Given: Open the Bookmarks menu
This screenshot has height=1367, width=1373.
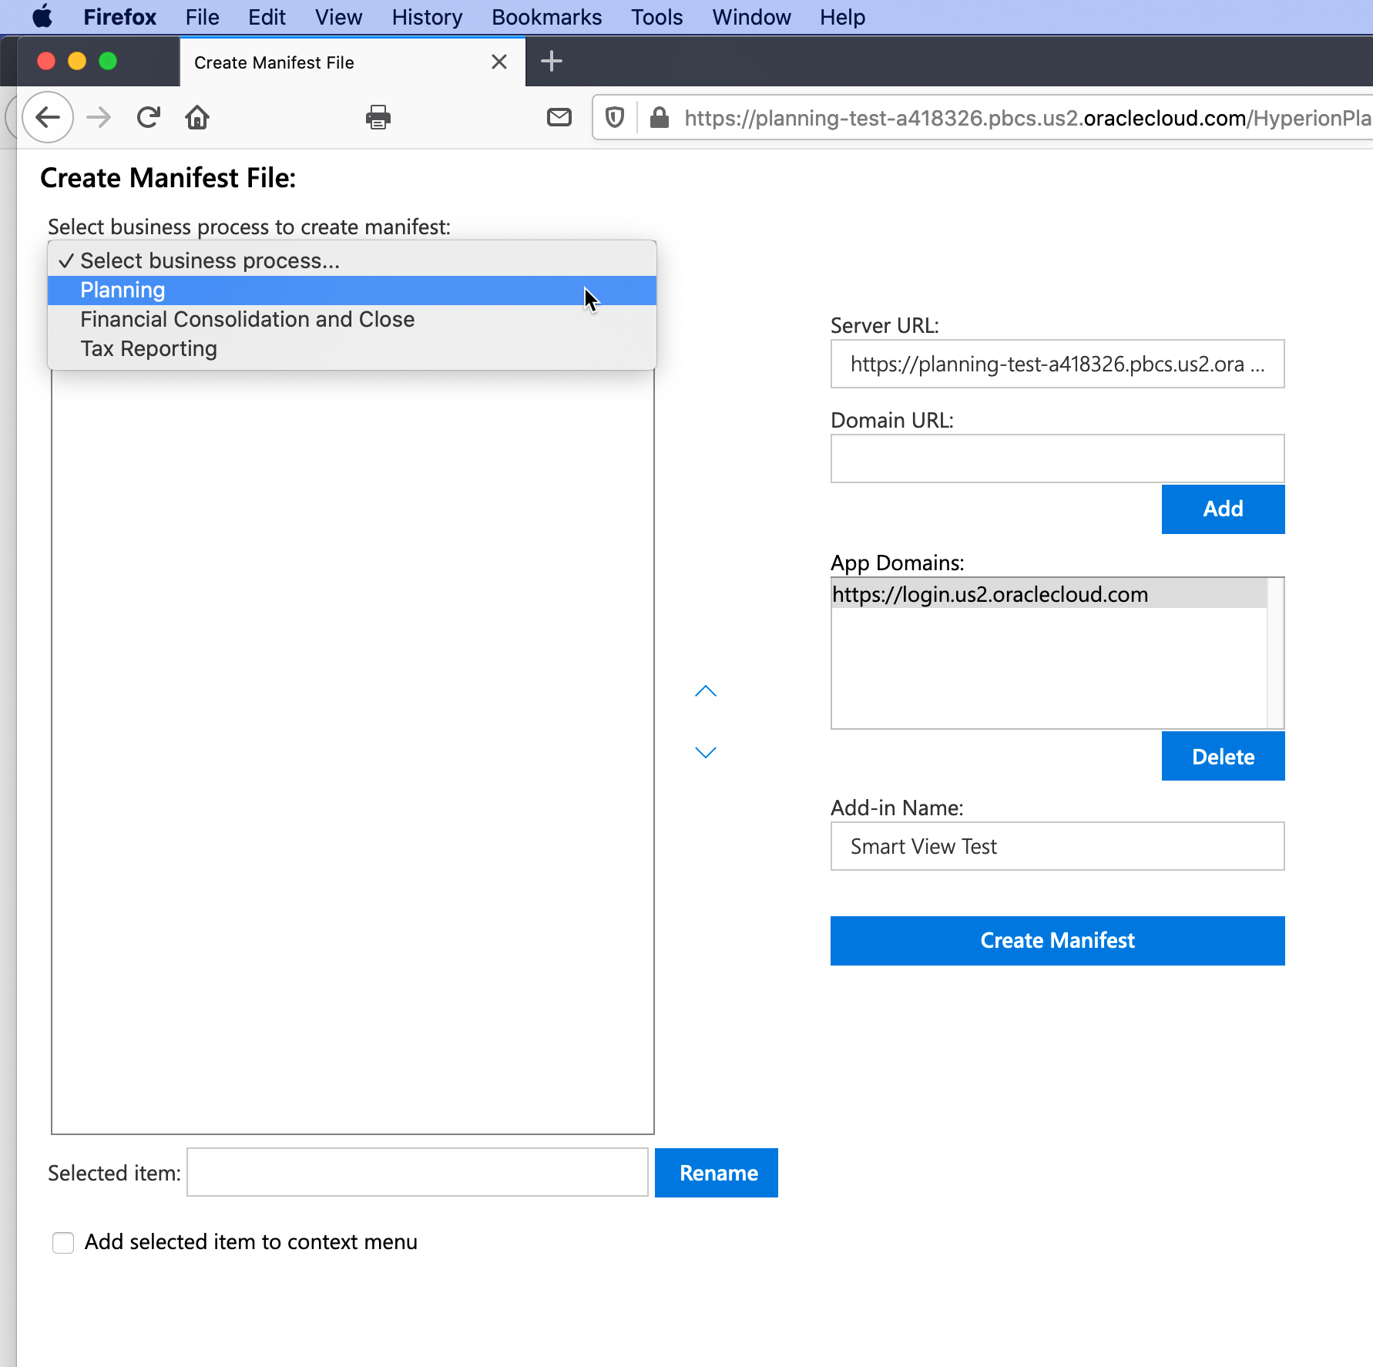Looking at the screenshot, I should [546, 17].
